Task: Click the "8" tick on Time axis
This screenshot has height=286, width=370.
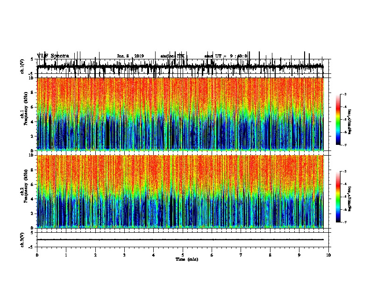Action: click(x=270, y=255)
